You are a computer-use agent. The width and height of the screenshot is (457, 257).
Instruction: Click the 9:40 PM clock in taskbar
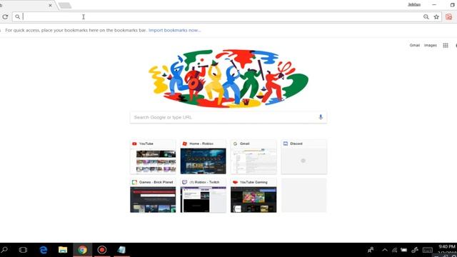[447, 246]
